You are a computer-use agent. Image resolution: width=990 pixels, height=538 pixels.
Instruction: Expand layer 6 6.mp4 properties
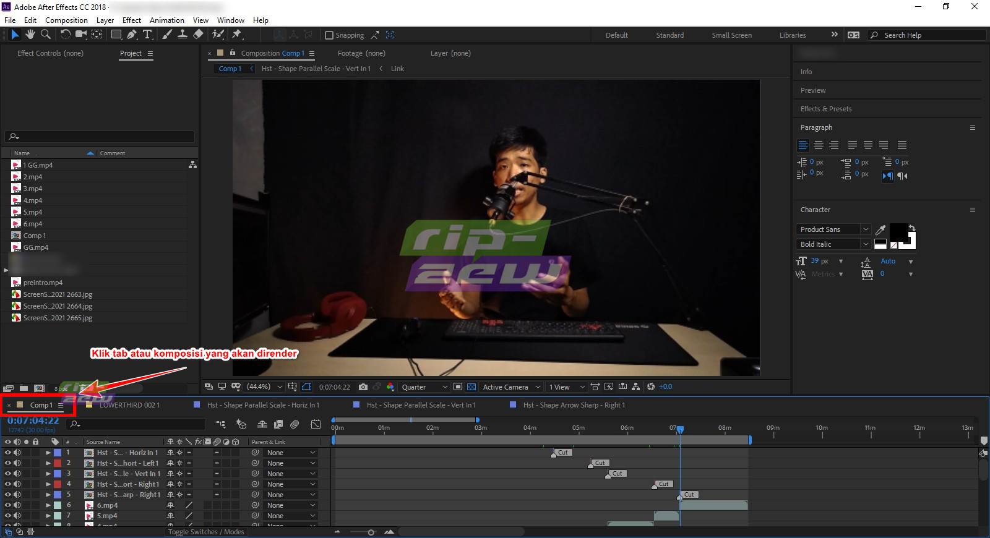(x=48, y=505)
